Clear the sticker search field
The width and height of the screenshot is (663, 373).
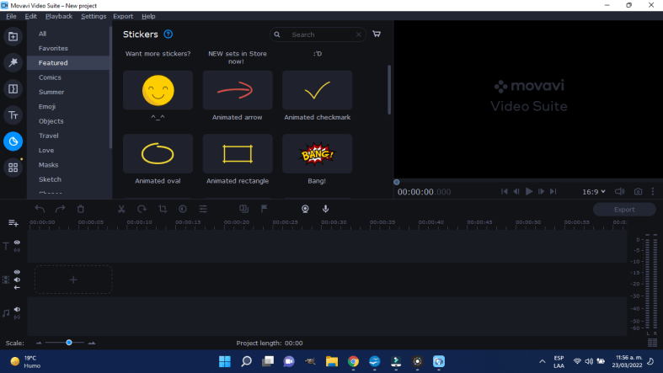(359, 35)
